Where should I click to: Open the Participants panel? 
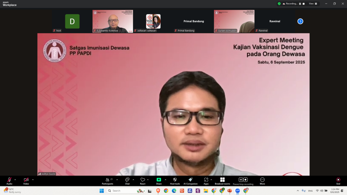(x=107, y=180)
